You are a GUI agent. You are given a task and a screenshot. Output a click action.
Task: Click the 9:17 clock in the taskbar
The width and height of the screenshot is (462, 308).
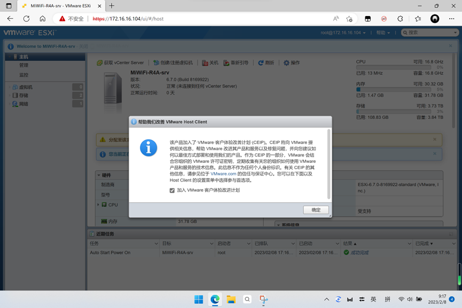[x=437, y=299]
